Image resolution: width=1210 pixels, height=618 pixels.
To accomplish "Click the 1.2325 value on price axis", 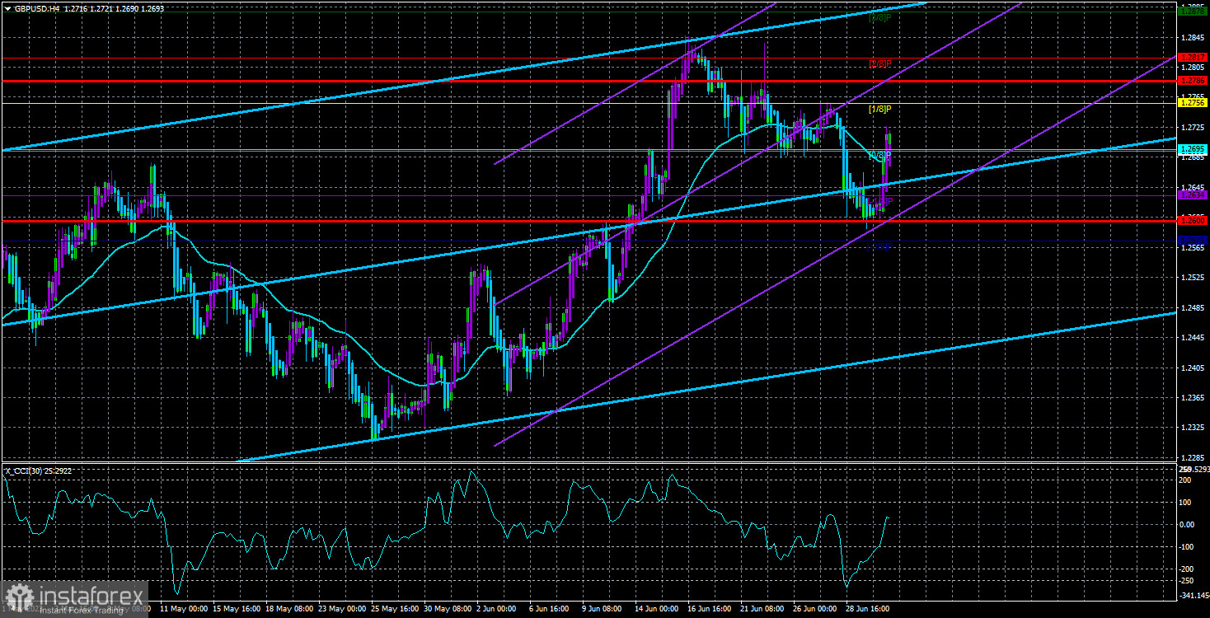I will [1193, 428].
